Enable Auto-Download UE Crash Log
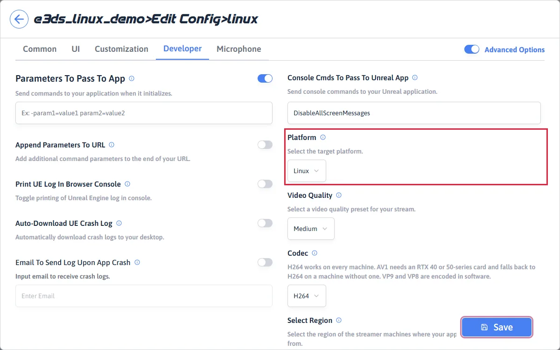This screenshot has height=350, width=560. click(x=265, y=223)
